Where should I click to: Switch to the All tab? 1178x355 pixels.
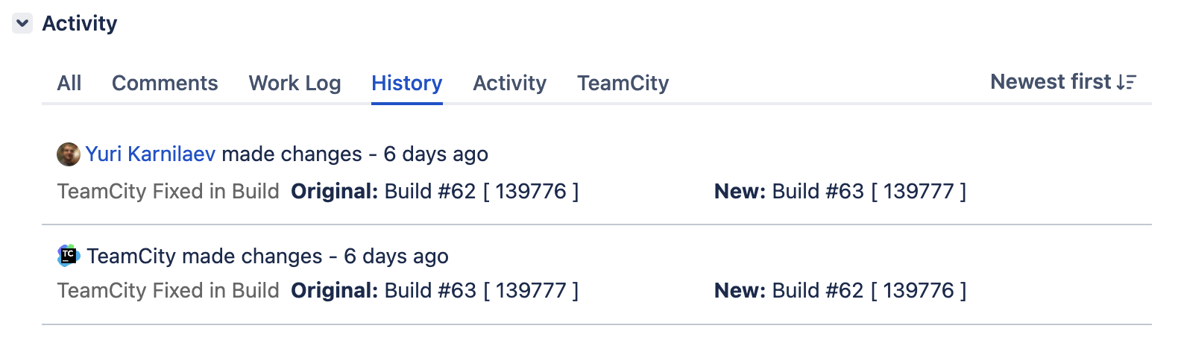tap(69, 83)
